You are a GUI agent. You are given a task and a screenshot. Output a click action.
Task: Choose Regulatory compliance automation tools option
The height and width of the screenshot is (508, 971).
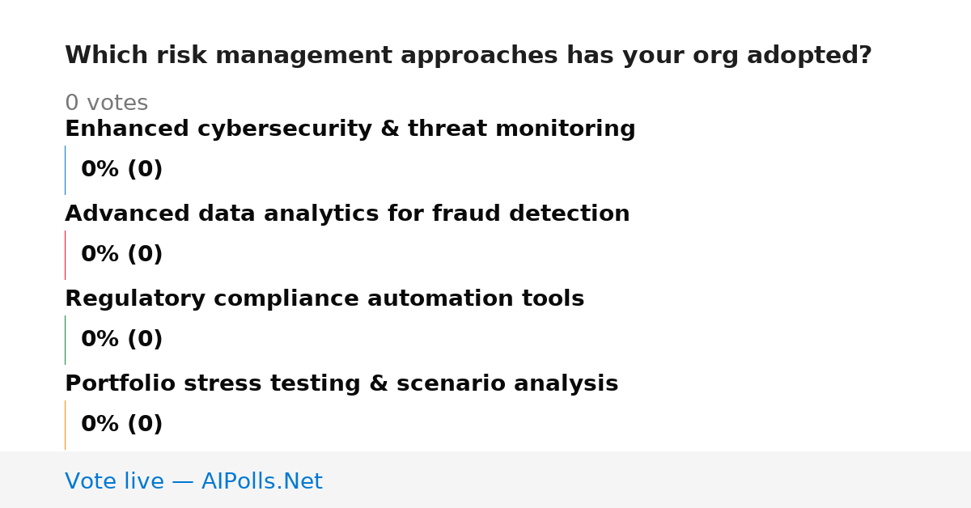point(324,299)
